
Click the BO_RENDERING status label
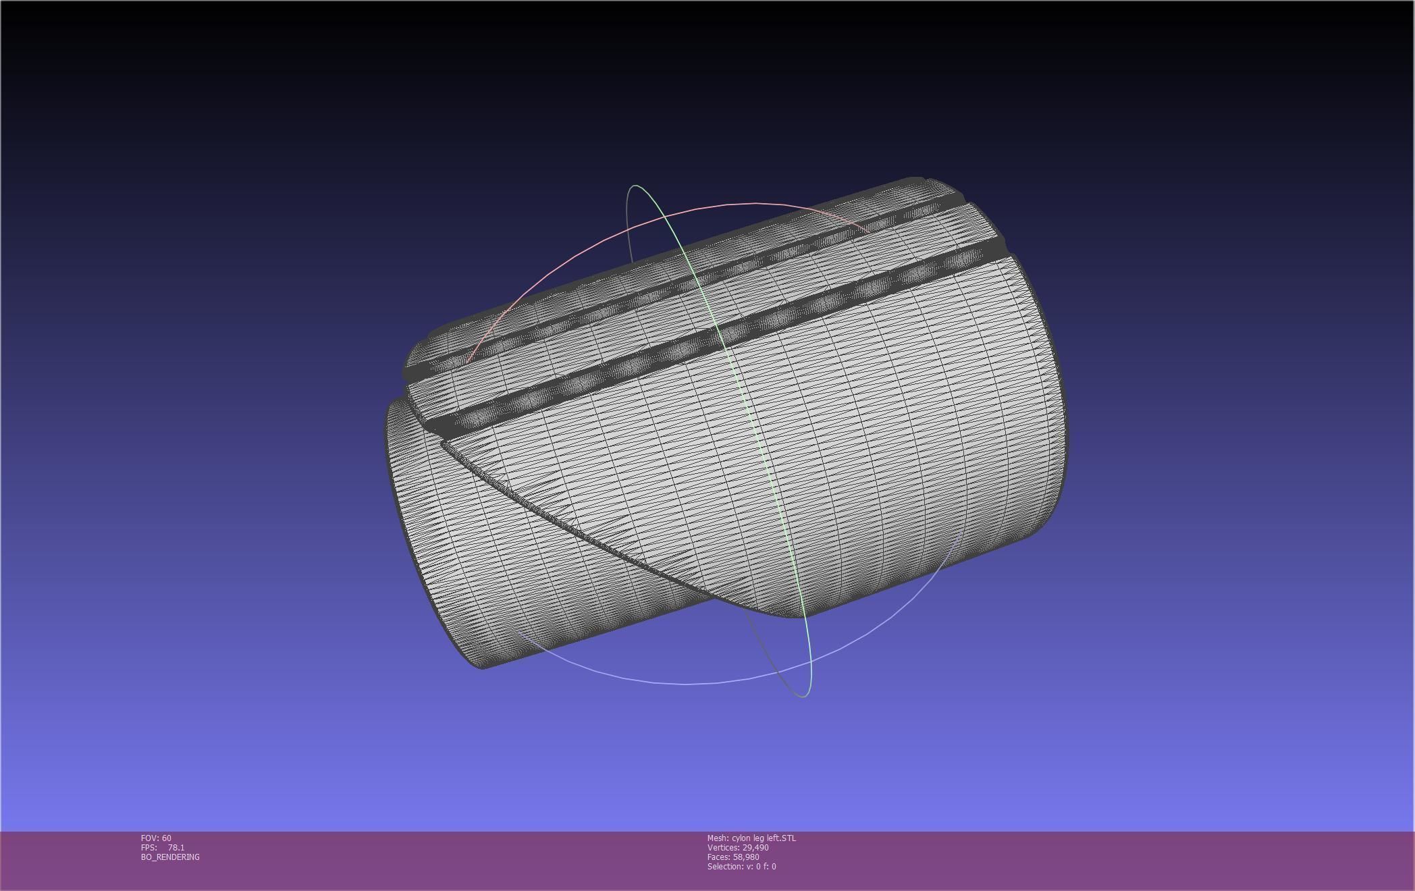pyautogui.click(x=170, y=857)
